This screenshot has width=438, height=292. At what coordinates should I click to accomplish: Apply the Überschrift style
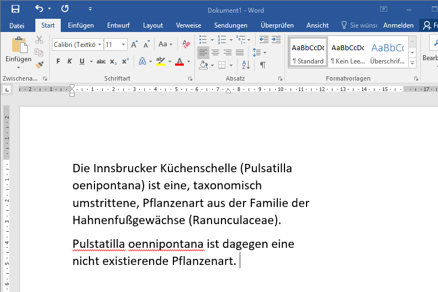click(x=387, y=52)
